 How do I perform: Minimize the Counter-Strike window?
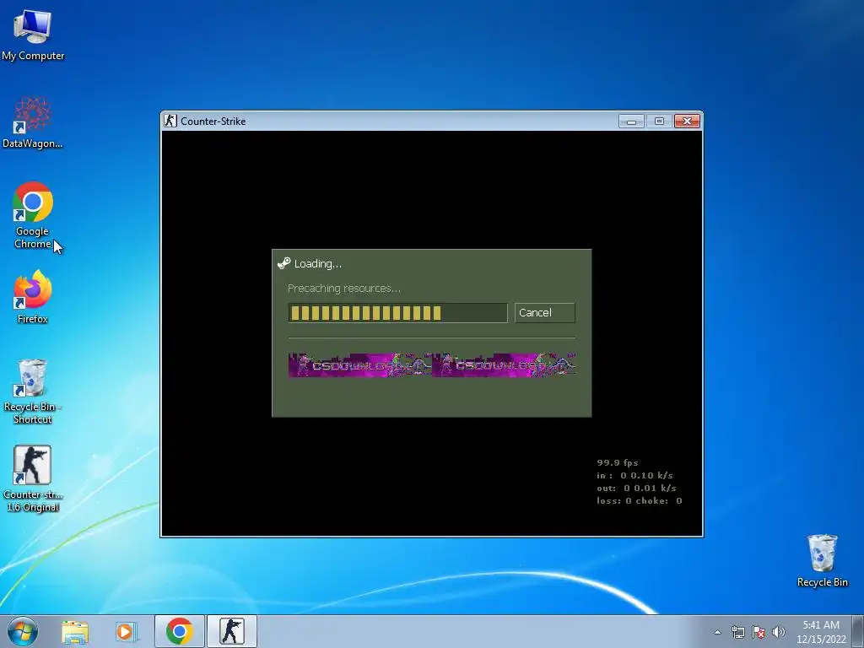pyautogui.click(x=631, y=121)
